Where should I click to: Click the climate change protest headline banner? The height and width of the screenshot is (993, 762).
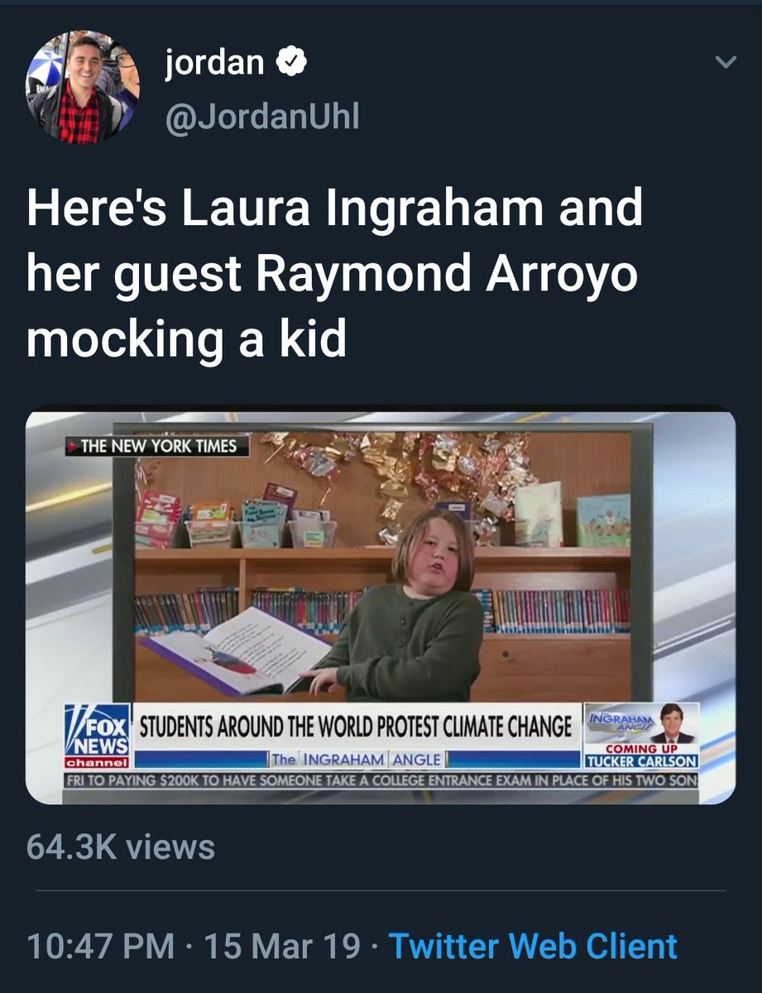coord(355,726)
